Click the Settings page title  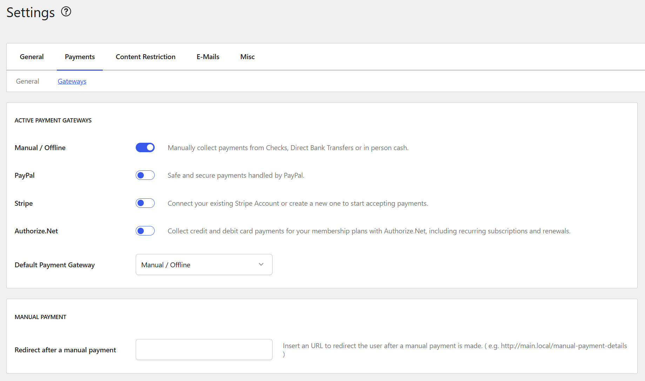coord(31,13)
